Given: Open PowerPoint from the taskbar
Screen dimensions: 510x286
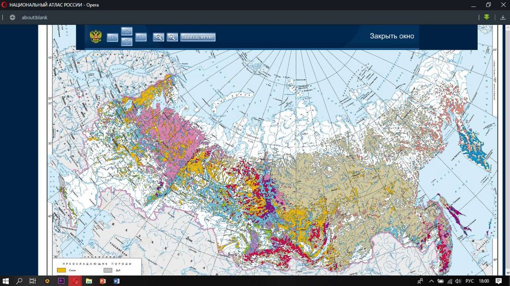Looking at the screenshot, I should pos(104,281).
